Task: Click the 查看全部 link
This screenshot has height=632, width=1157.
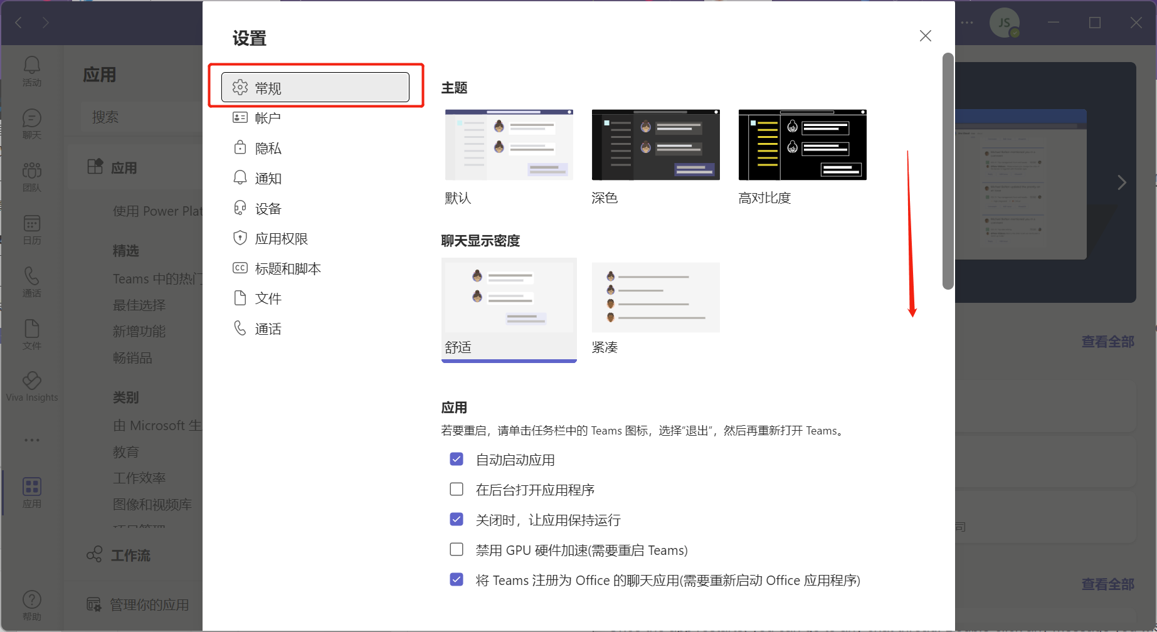Action: click(x=1107, y=342)
